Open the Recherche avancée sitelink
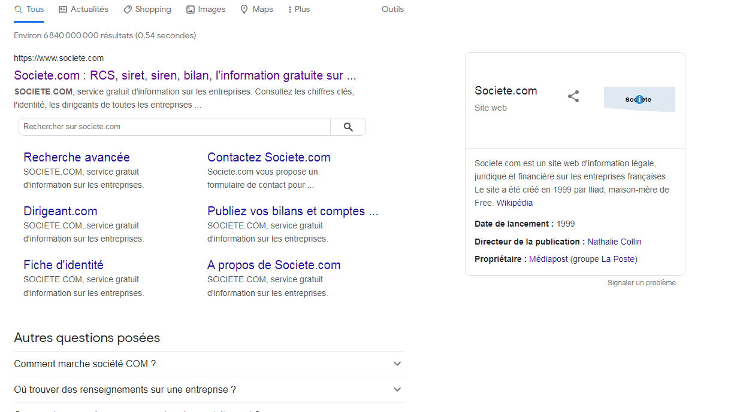Screen dimensions: 734x412 coord(77,157)
